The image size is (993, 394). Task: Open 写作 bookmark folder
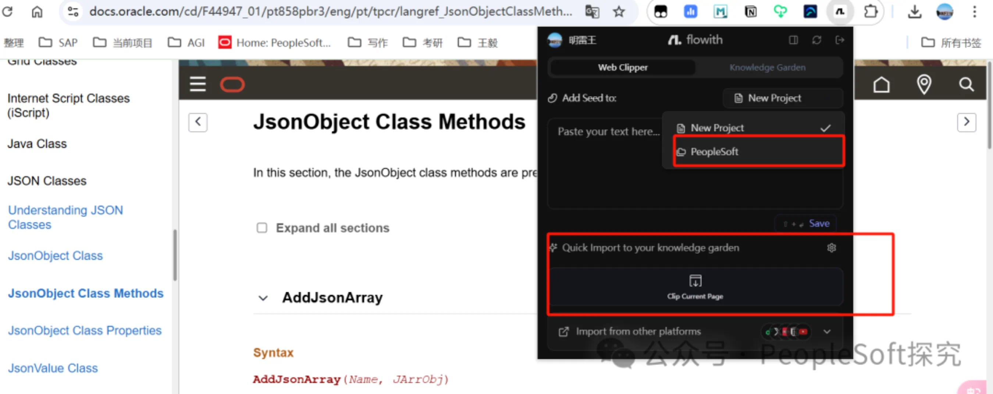(x=367, y=42)
